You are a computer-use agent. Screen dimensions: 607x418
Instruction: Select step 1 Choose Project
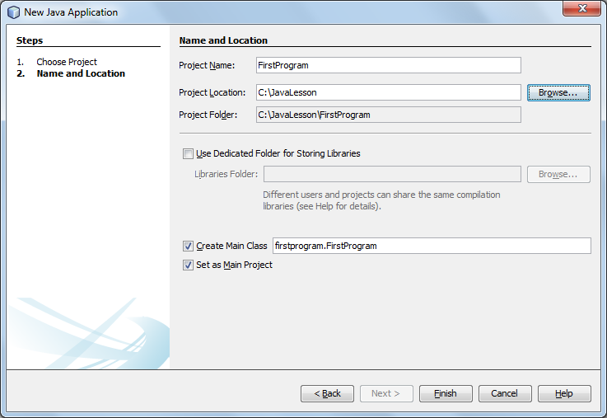pyautogui.click(x=67, y=62)
